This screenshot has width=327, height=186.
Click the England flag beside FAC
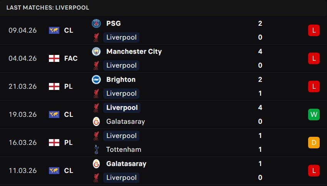click(x=54, y=58)
